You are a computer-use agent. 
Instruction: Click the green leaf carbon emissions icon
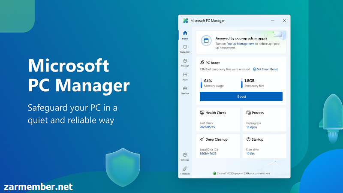[x=214, y=173]
